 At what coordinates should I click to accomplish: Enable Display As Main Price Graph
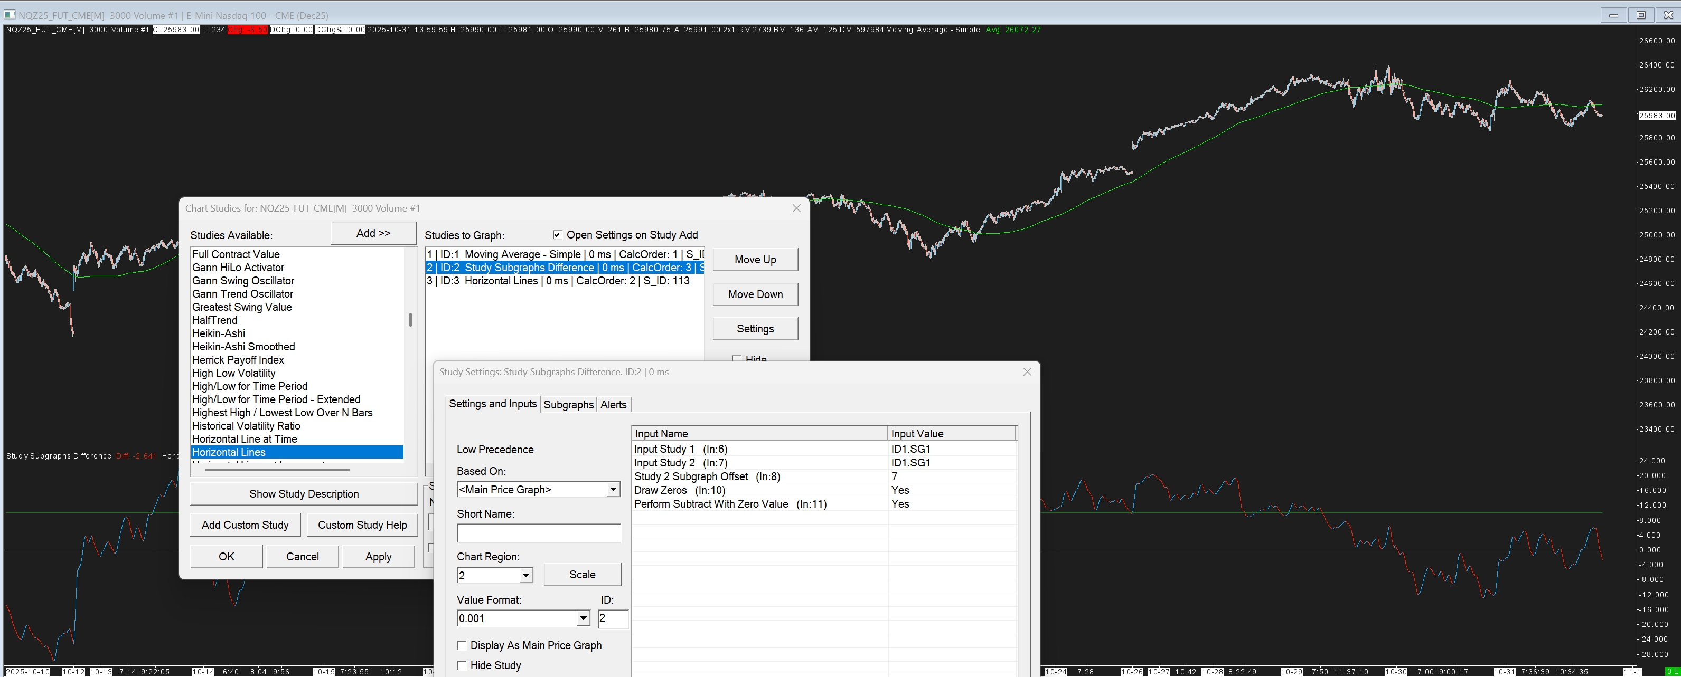point(462,645)
